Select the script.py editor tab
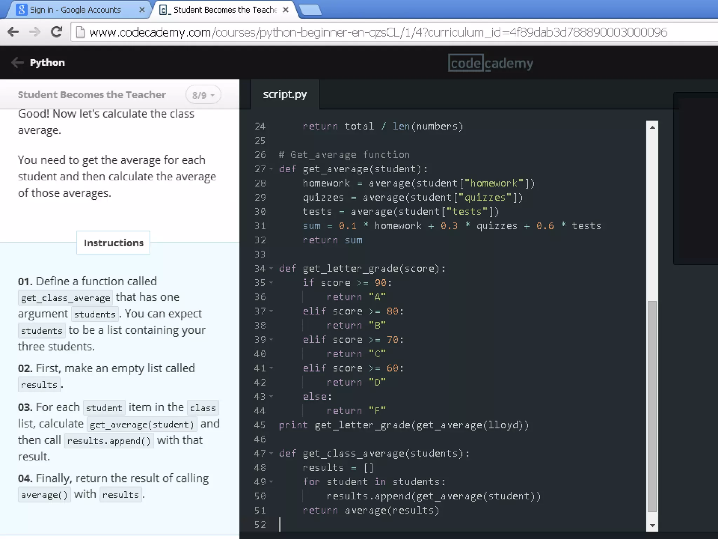Viewport: 718px width, 539px height. click(x=285, y=94)
